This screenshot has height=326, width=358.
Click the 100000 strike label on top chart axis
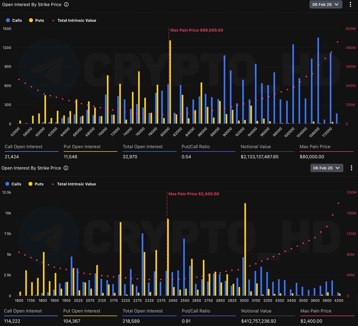tap(289, 132)
